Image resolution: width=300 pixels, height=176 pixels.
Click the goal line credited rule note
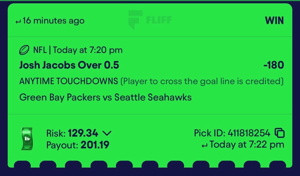[202, 81]
